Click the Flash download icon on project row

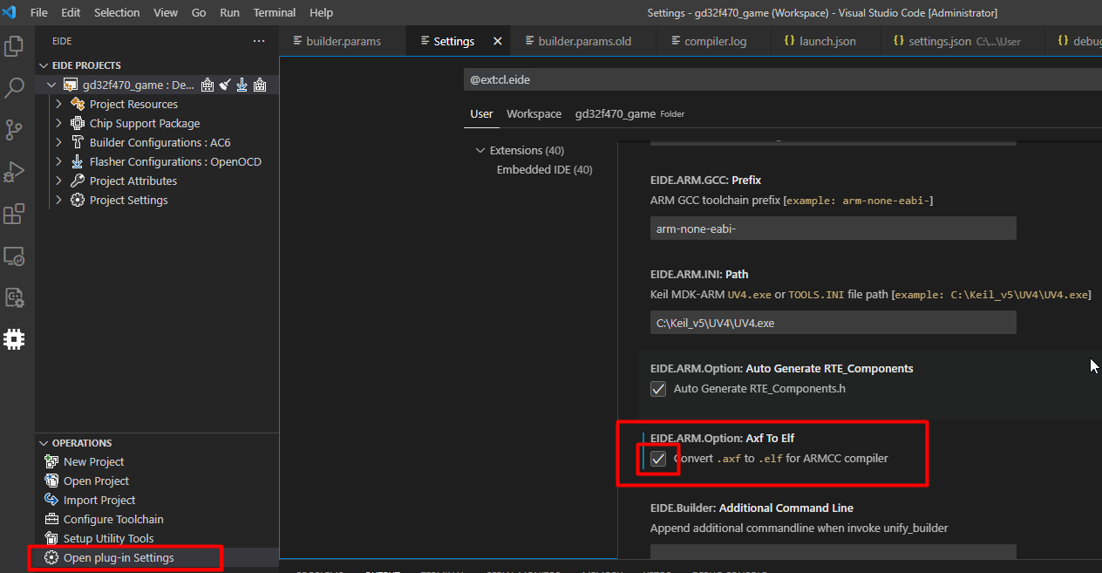tap(242, 85)
